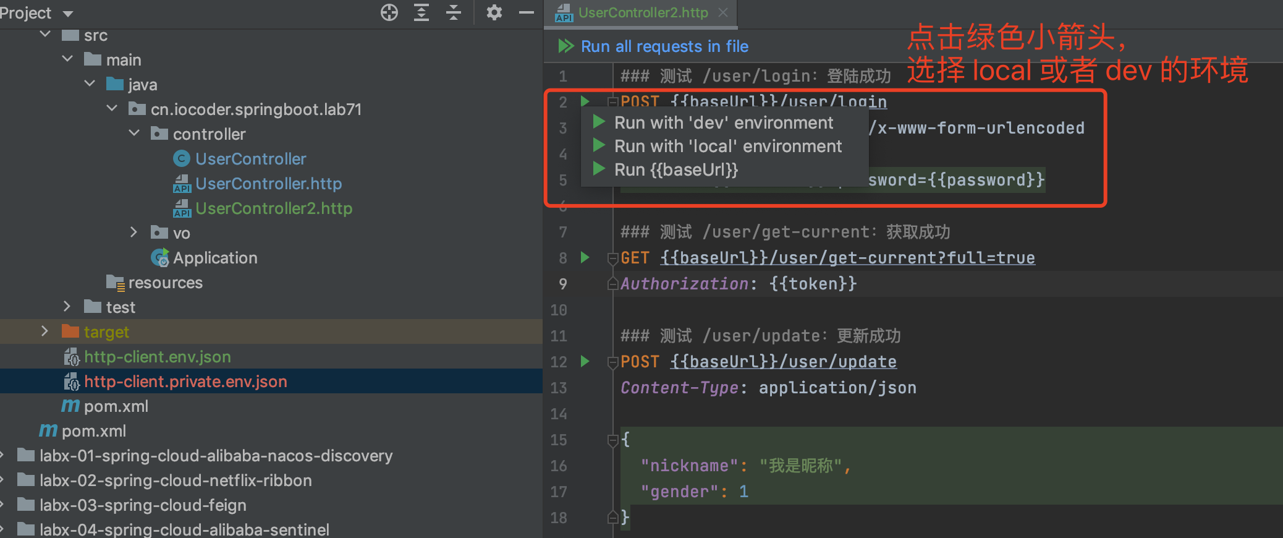Image resolution: width=1283 pixels, height=538 pixels.
Task: Collapse the src folder
Action: (x=45, y=34)
